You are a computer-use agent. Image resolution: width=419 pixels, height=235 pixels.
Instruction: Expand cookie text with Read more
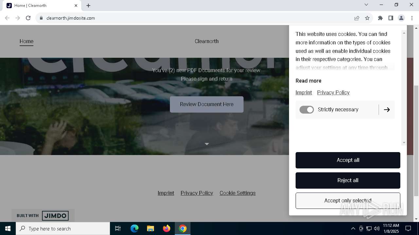pos(308,81)
